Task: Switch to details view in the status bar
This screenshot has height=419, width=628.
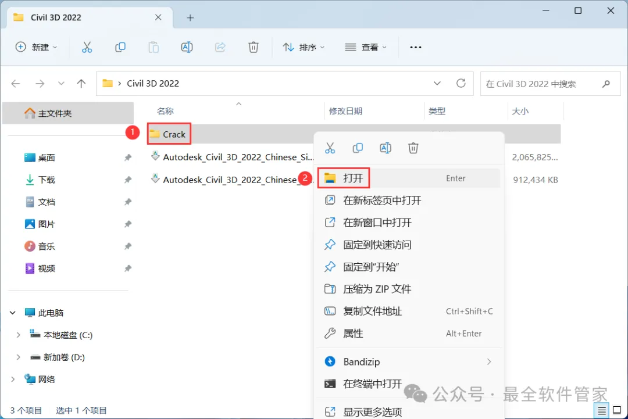Action: coord(601,410)
